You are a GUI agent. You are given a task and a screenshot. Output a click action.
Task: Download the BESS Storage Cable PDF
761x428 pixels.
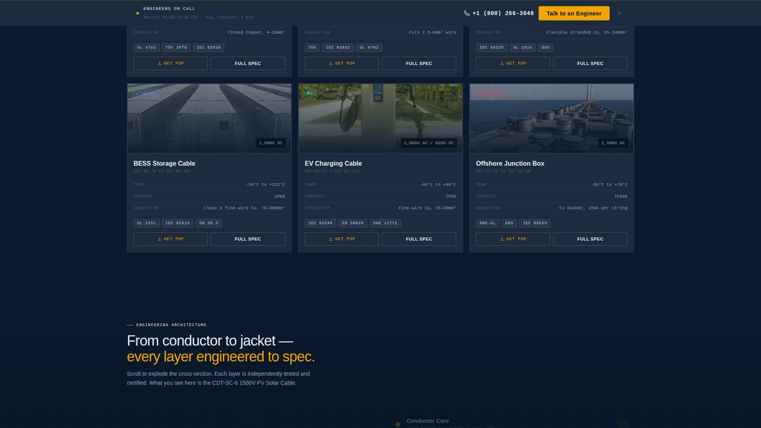[170, 239]
